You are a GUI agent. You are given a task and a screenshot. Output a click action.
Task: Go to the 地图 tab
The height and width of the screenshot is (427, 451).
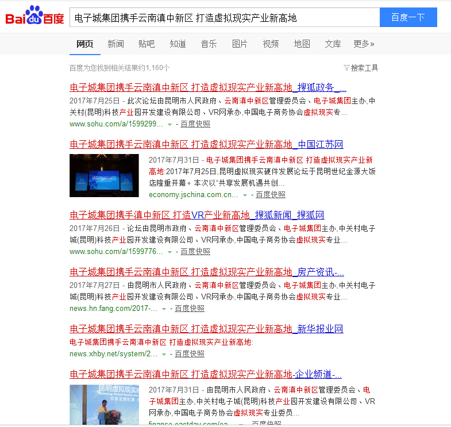pos(302,44)
